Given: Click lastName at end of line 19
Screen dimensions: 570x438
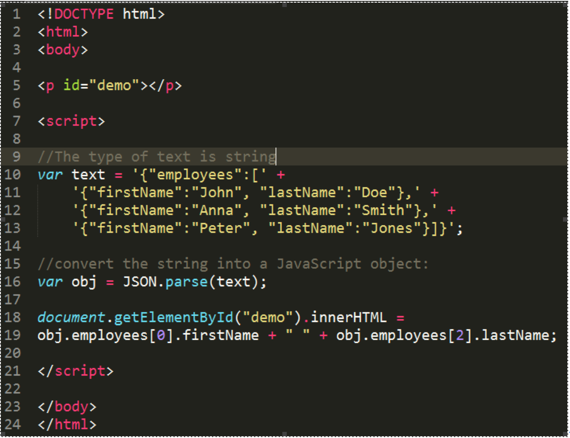Looking at the screenshot, I should click(x=516, y=336).
